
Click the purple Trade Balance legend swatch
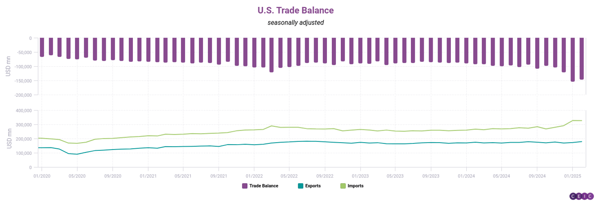click(x=245, y=186)
